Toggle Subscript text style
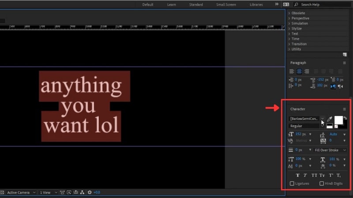 [x=338, y=175]
